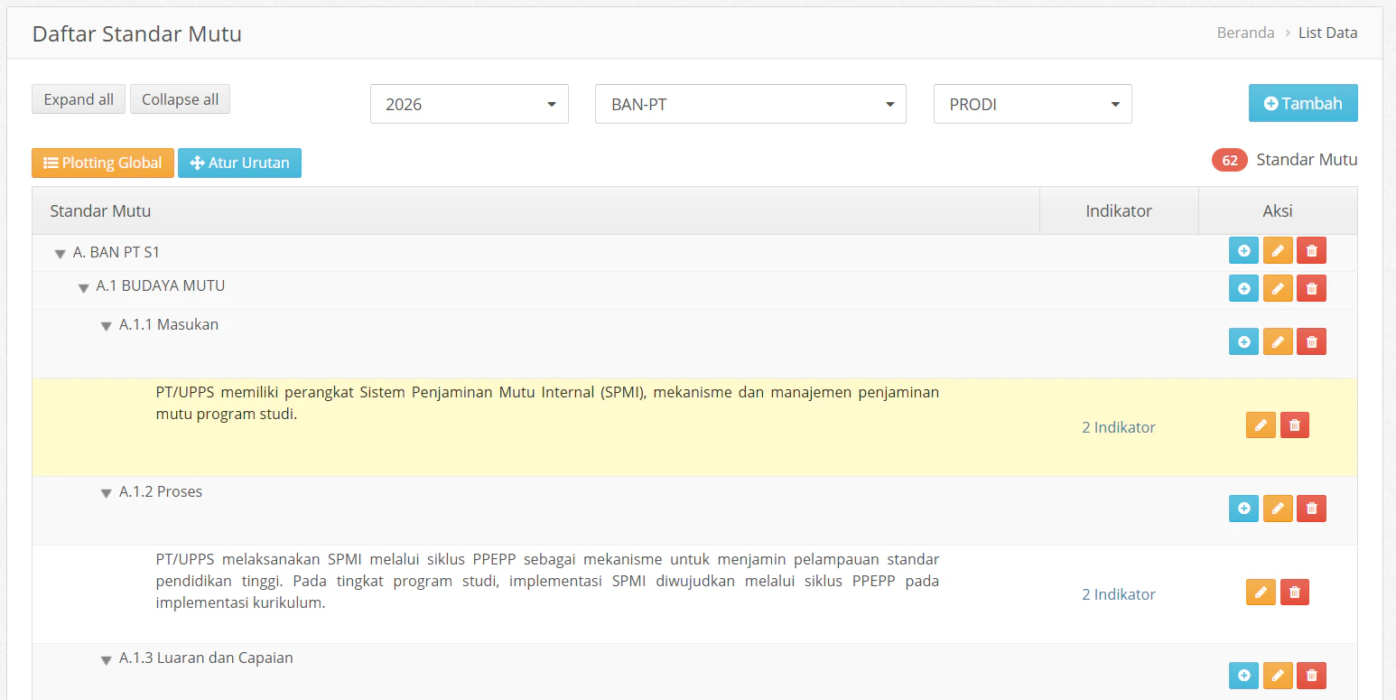Click the edit pencil icon for A.1.3 Luaran dan Capaian
Screen dimensions: 1396x700
[x=1278, y=675]
